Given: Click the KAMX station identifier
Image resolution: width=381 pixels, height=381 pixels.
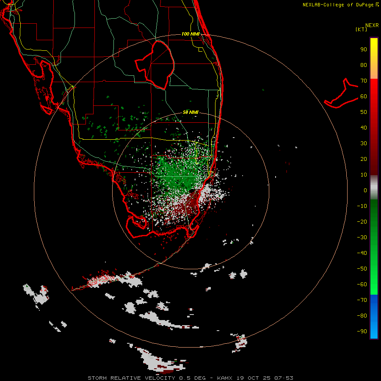Looking at the screenshot, I should coord(224,378).
